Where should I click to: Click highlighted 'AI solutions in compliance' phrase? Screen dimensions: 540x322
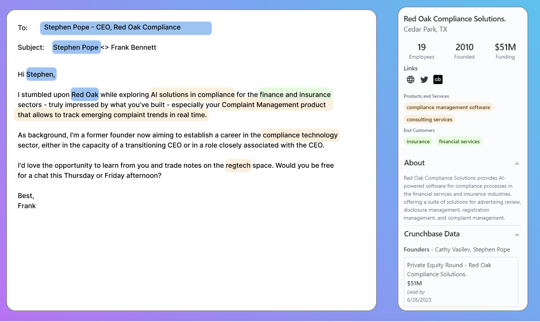pyautogui.click(x=192, y=94)
